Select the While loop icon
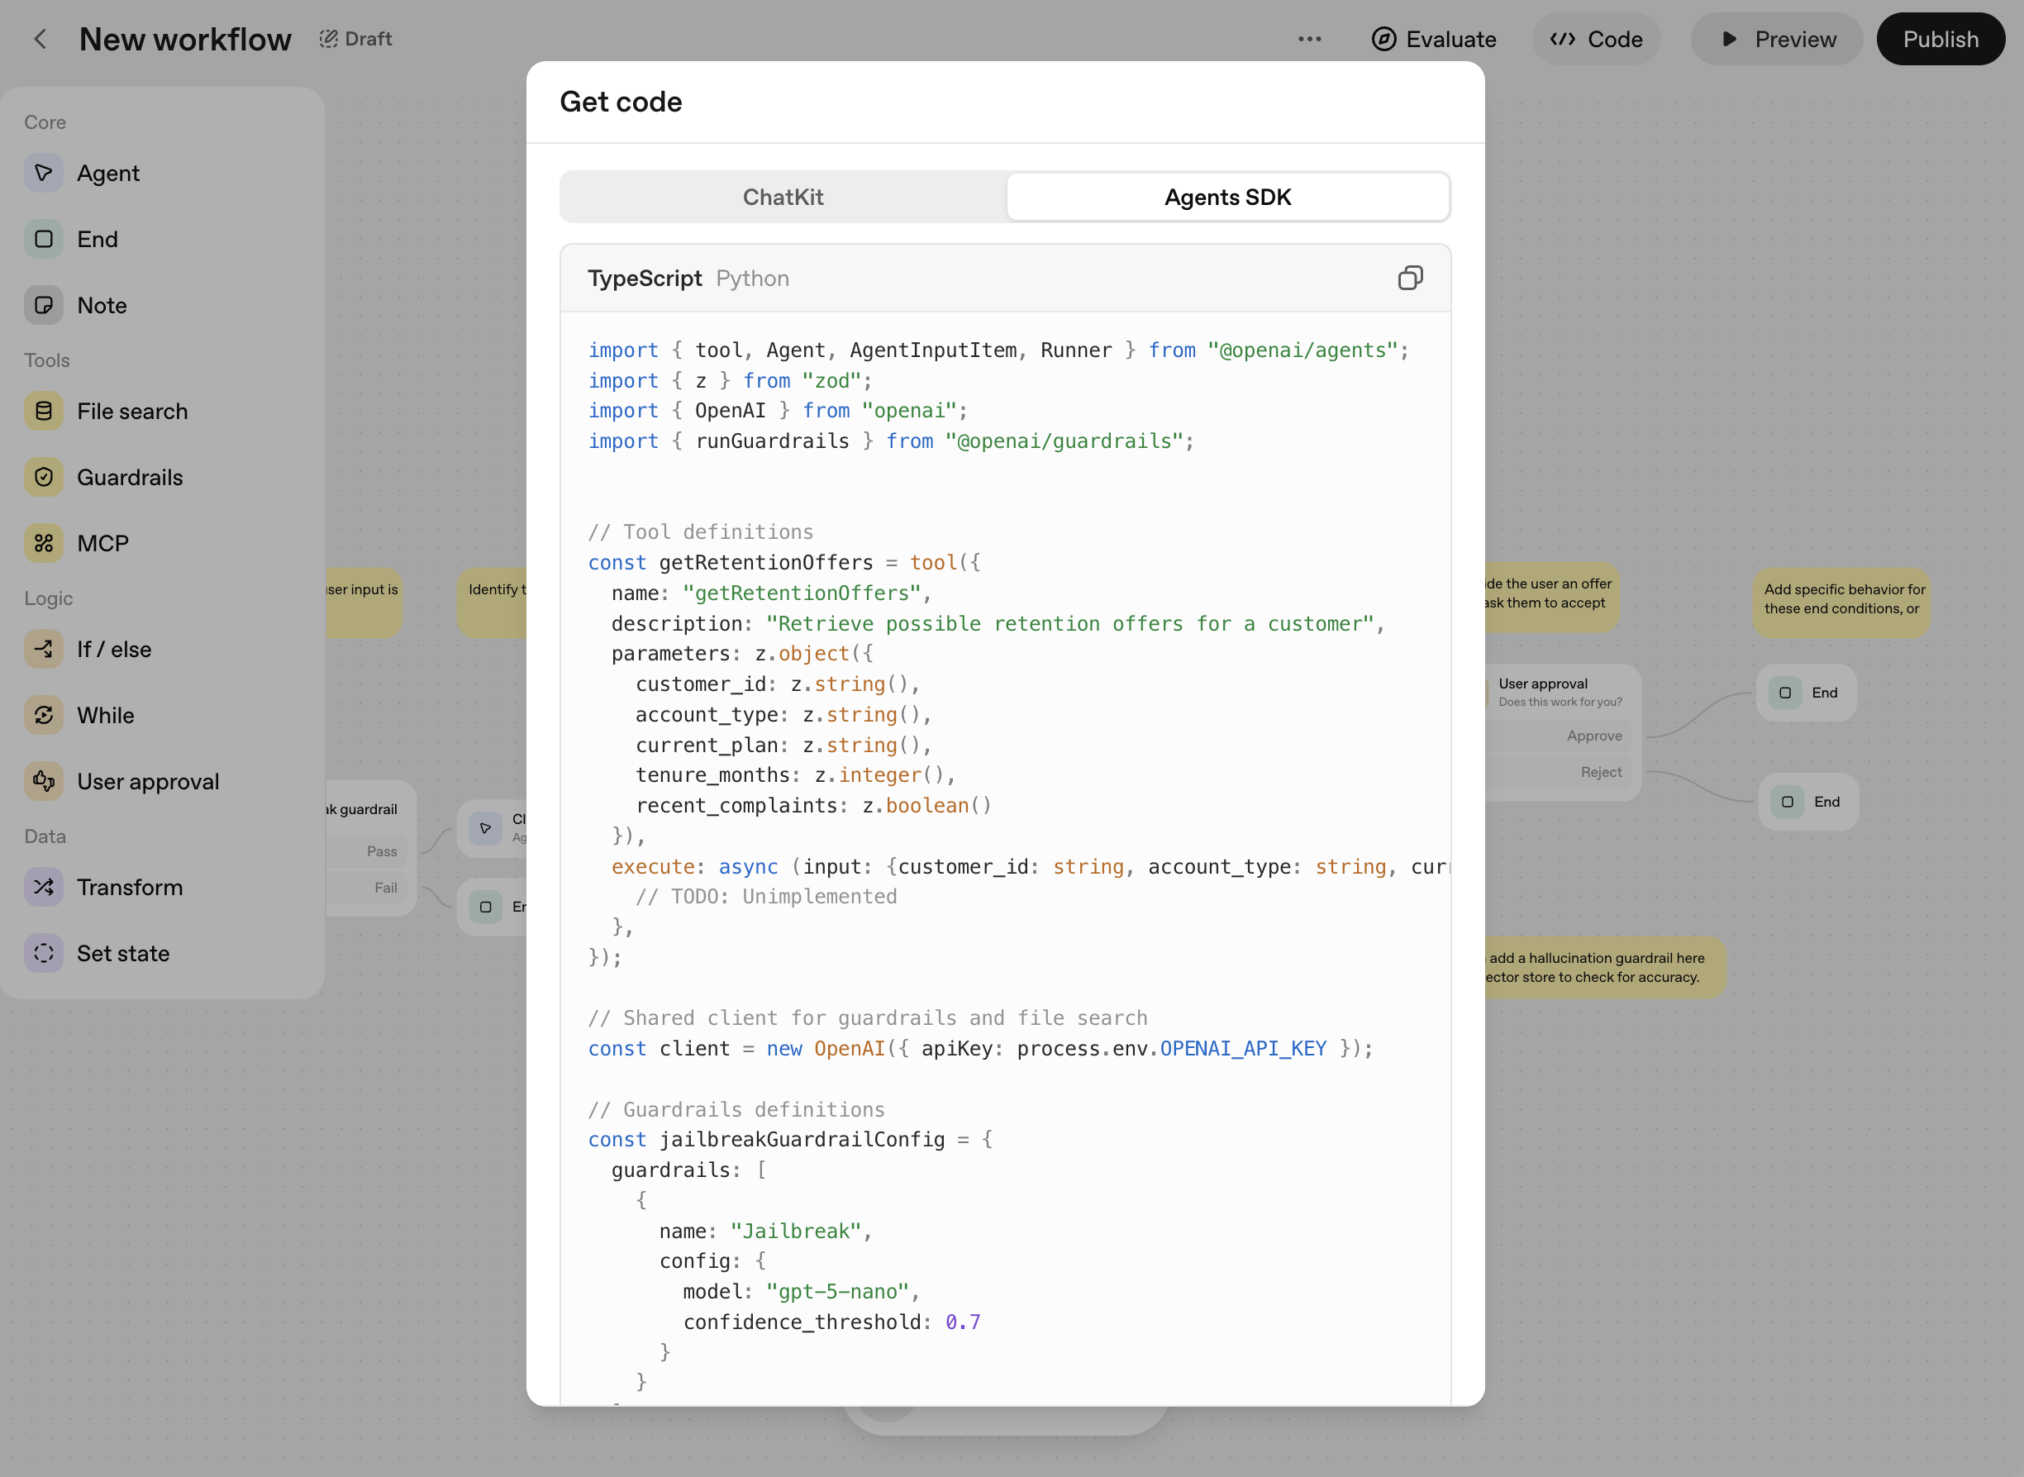This screenshot has width=2024, height=1477. coord(43,715)
